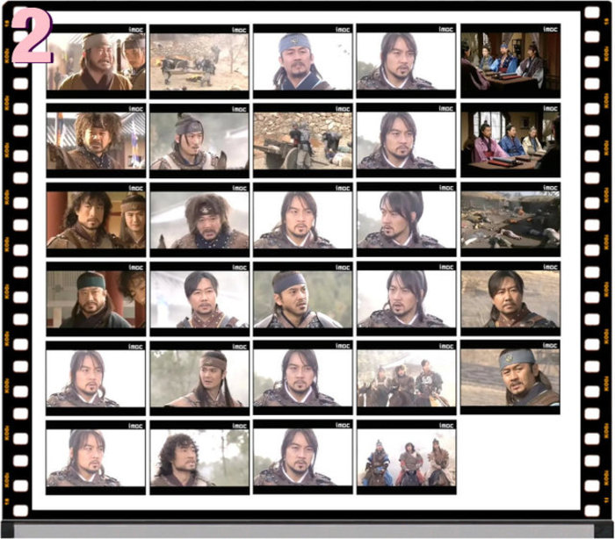Open the horsemen group in fog thumbnail
This screenshot has width=615, height=539.
click(406, 378)
